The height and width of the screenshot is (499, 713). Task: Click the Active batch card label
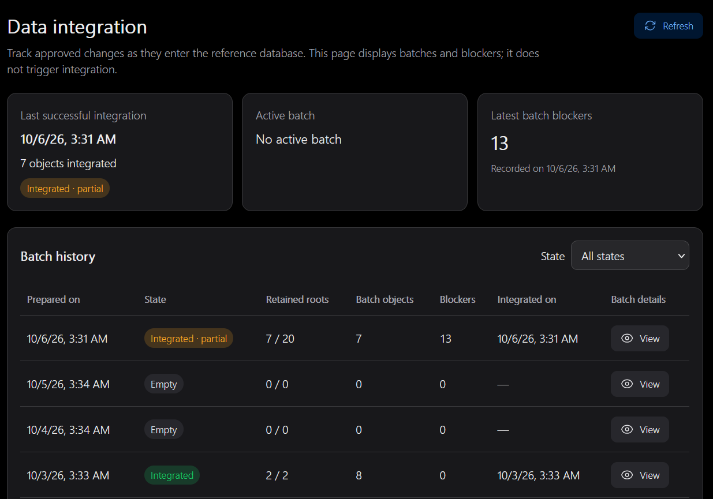coord(285,115)
